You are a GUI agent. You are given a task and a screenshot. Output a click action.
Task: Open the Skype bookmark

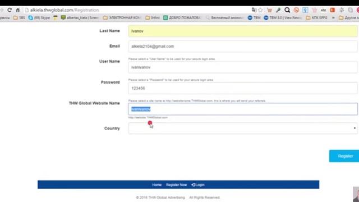39,17
